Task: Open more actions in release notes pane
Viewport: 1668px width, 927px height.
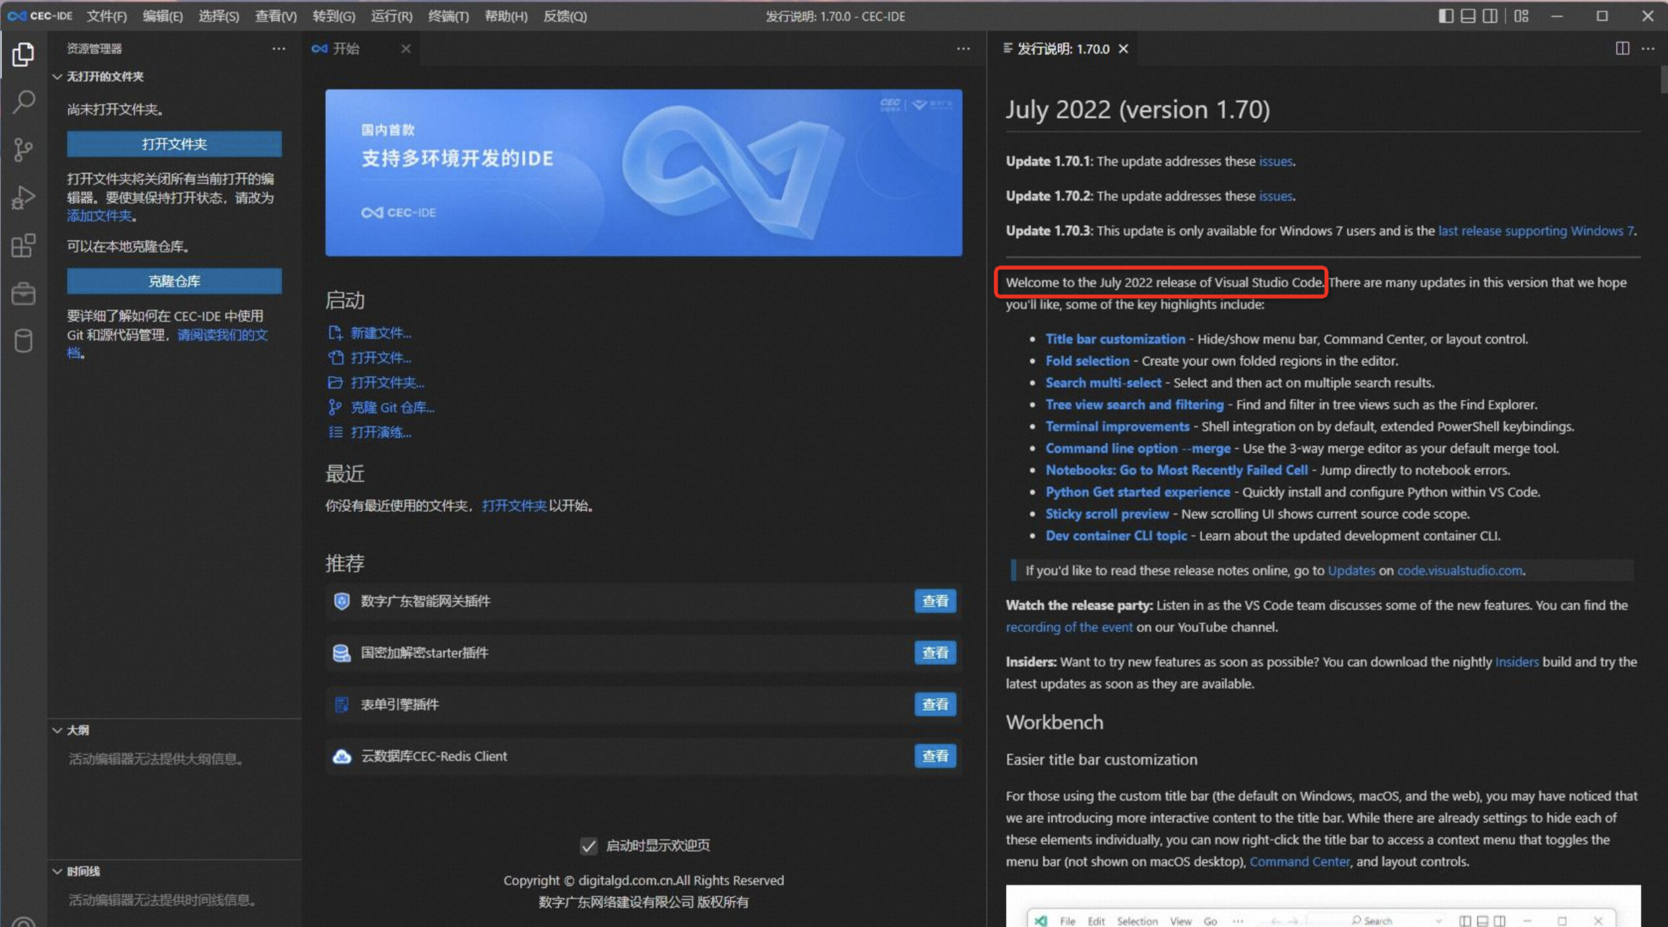Action: click(x=1648, y=49)
